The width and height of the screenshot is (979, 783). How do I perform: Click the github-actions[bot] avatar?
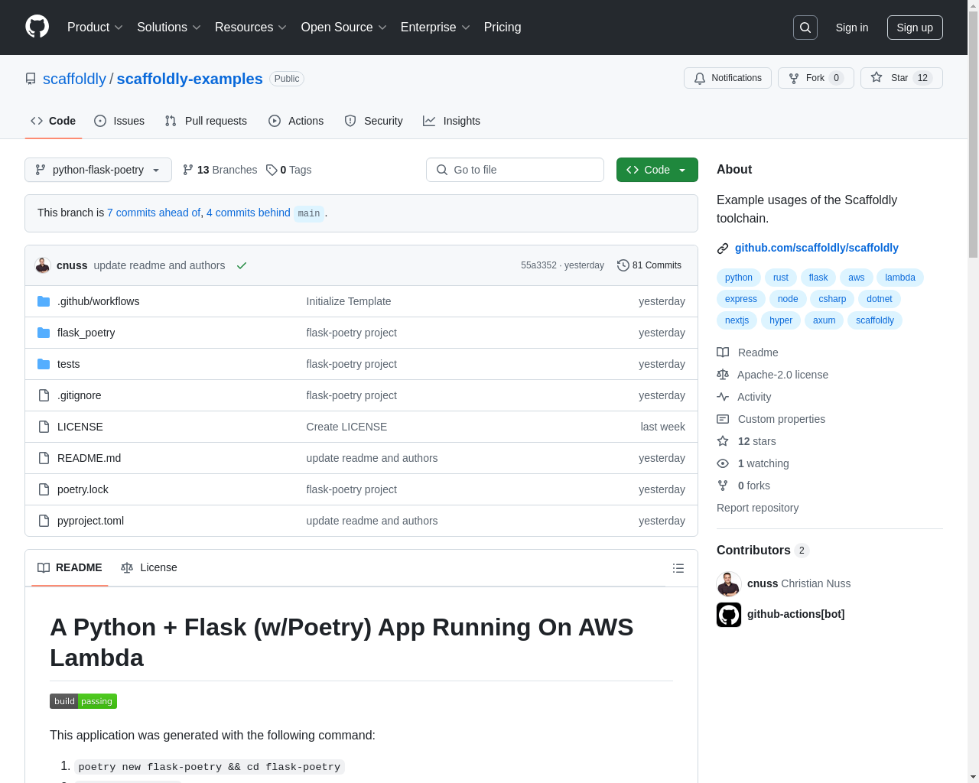(729, 615)
